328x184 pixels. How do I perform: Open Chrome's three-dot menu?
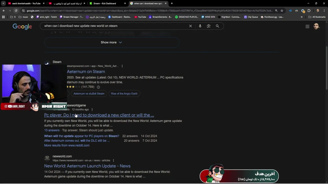coord(324,11)
